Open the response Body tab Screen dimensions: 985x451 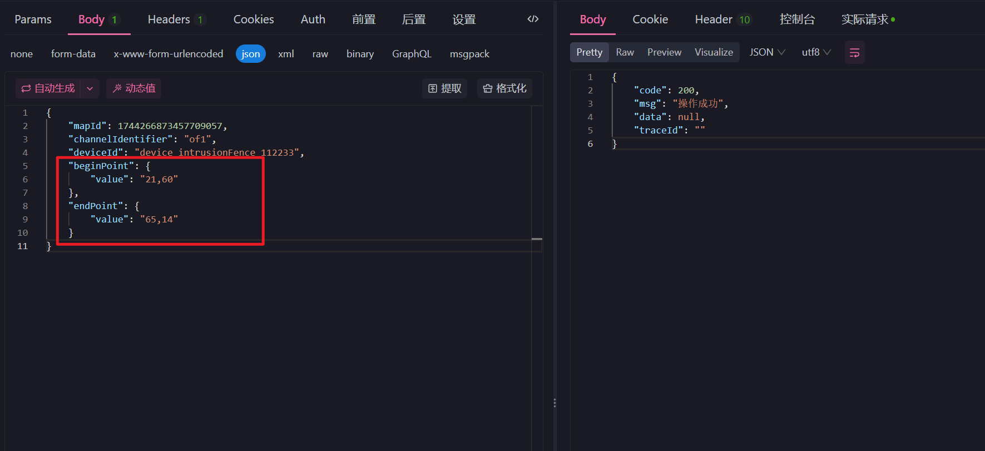tap(593, 19)
